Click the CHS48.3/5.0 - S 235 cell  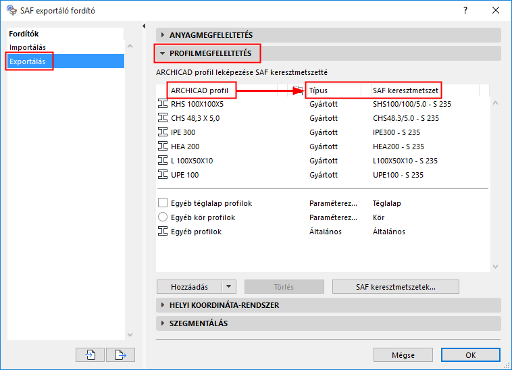(x=406, y=118)
